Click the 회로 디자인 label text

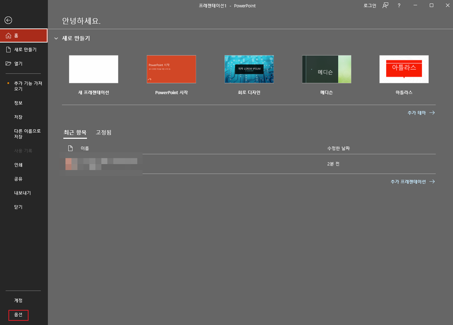(x=249, y=93)
